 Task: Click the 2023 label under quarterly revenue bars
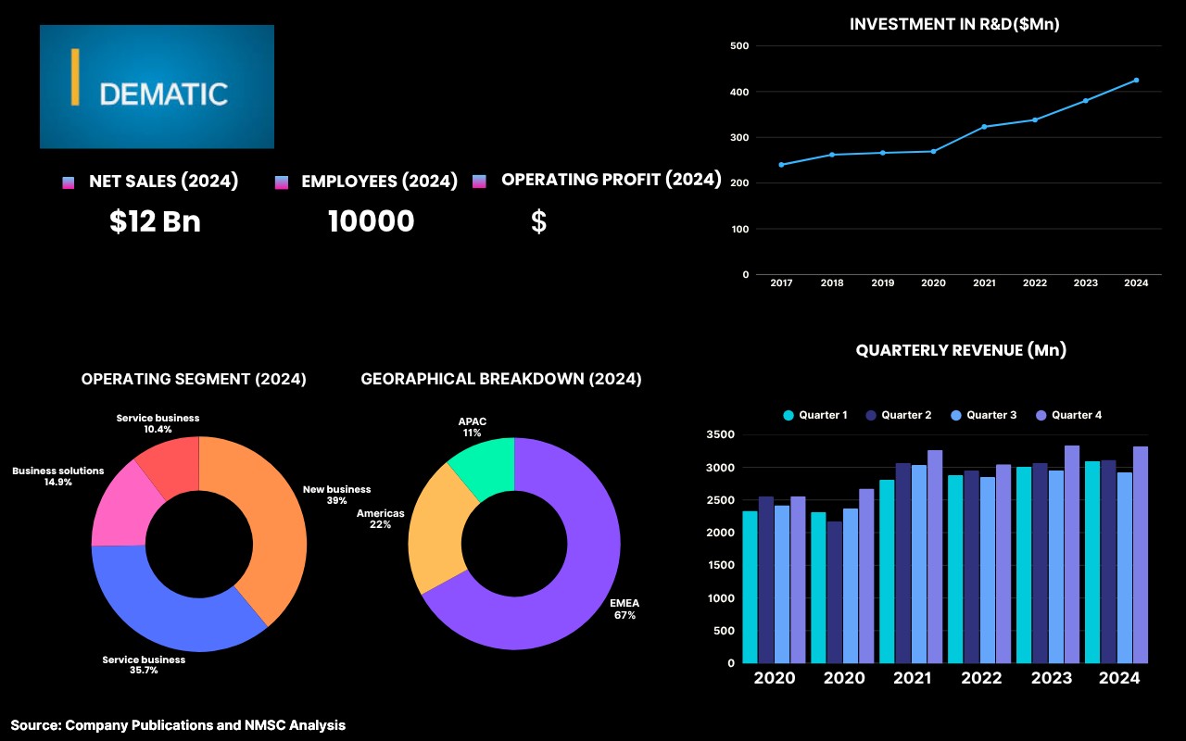point(1051,678)
